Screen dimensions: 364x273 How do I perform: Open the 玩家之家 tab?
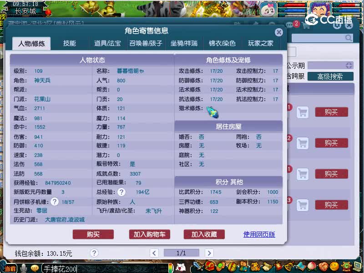260,43
